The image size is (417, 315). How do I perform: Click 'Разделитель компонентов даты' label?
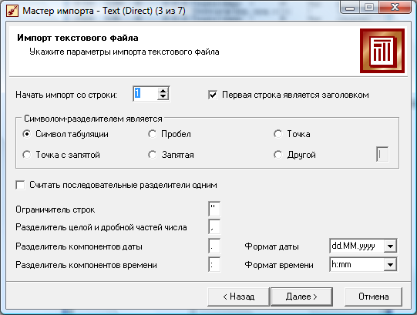[79, 246]
